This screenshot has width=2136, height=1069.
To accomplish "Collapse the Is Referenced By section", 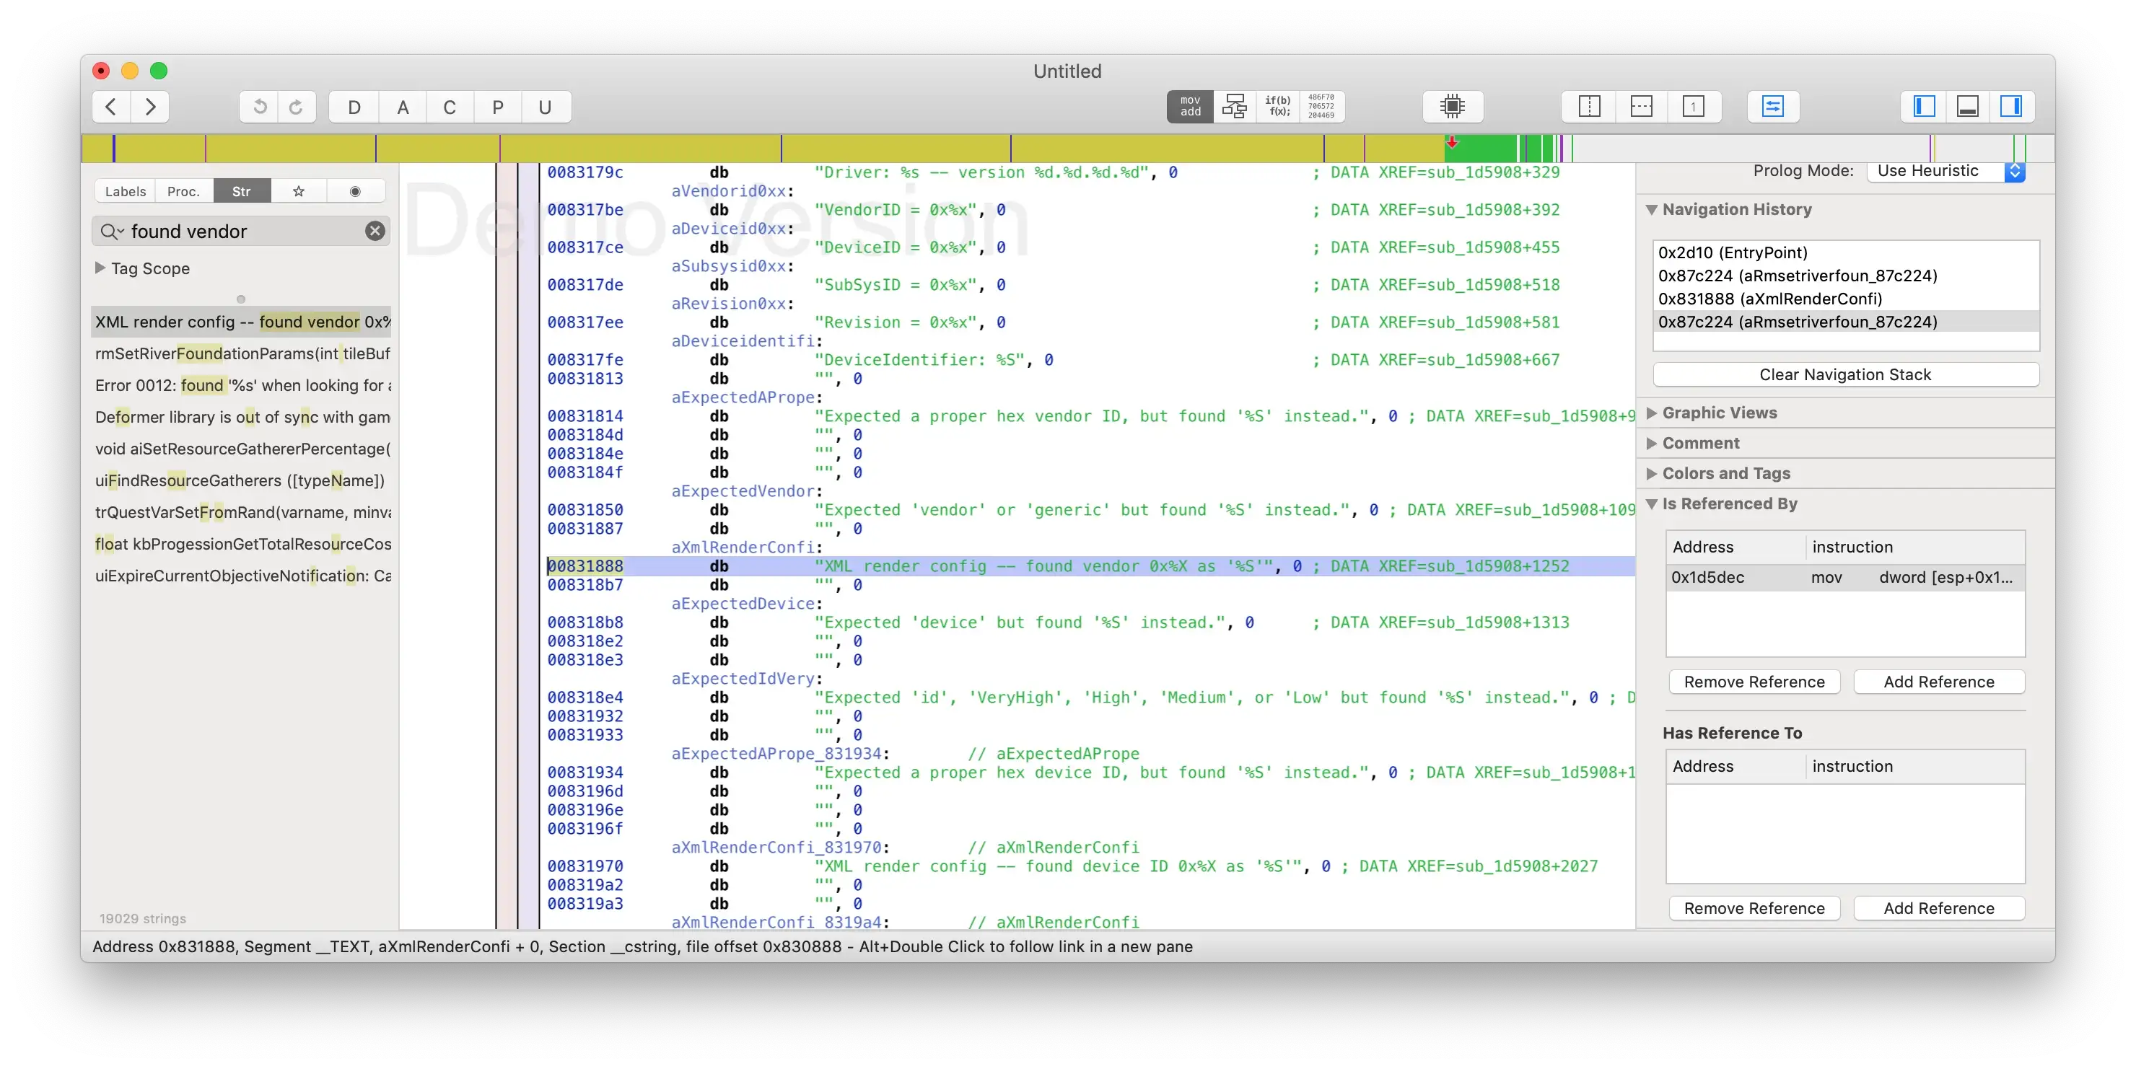I will [x=1651, y=503].
